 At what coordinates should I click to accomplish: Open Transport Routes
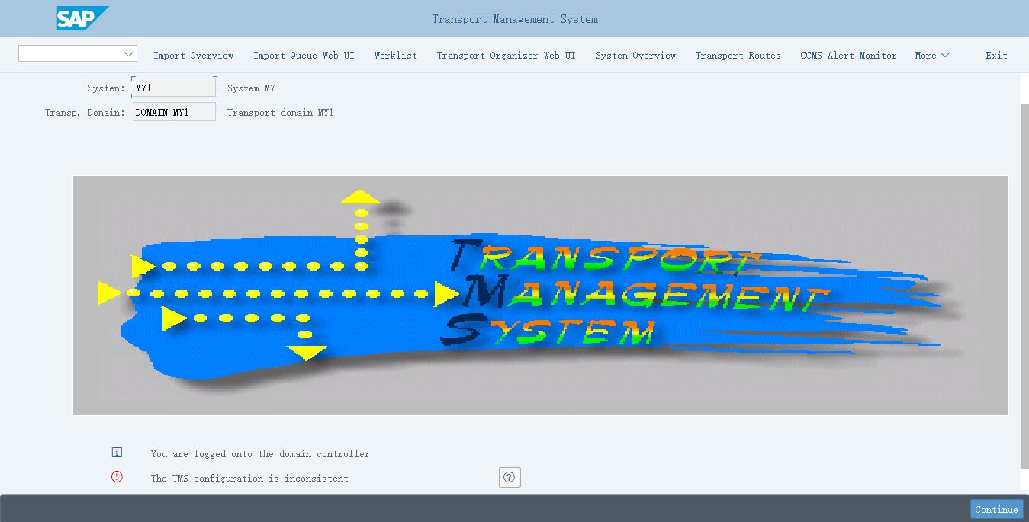point(738,56)
